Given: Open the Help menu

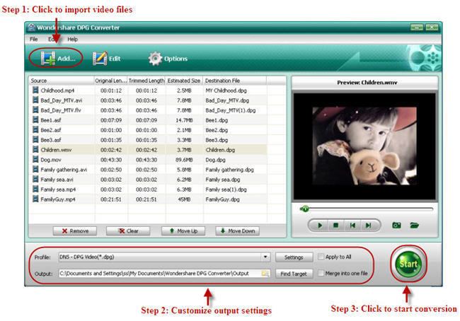Looking at the screenshot, I should (72, 39).
